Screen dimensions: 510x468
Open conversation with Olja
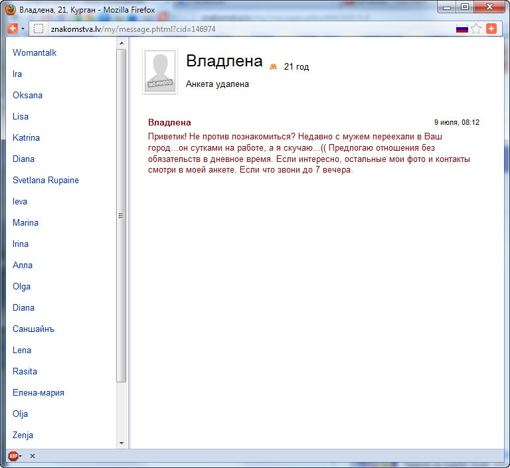point(20,414)
